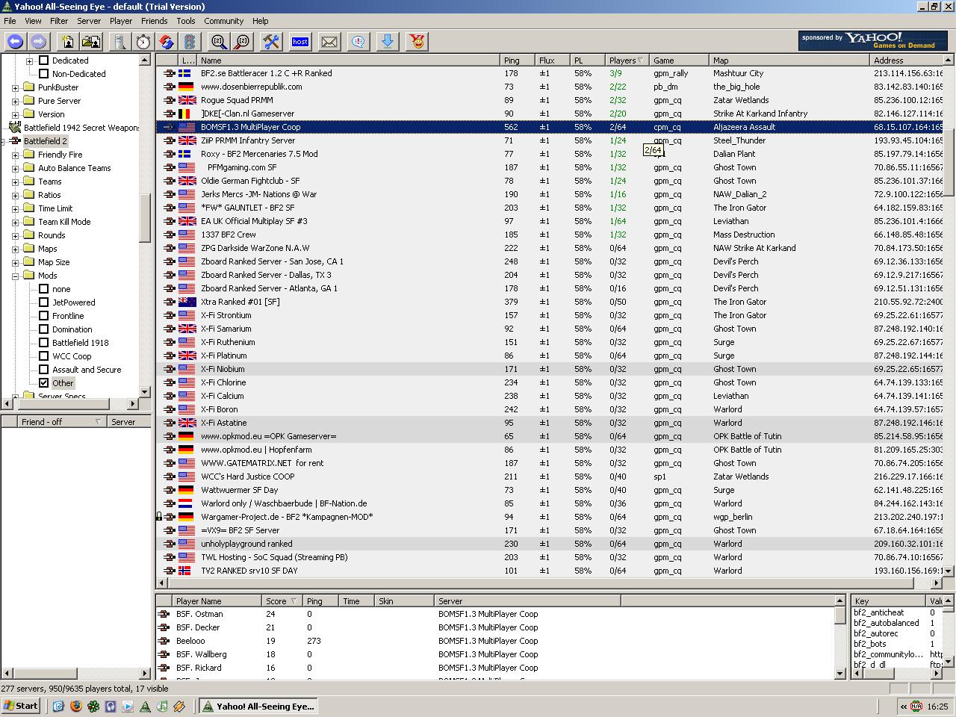The height and width of the screenshot is (717, 956).
Task: Select 'WCC's Hard Justice COOP' server row
Action: tap(549, 477)
